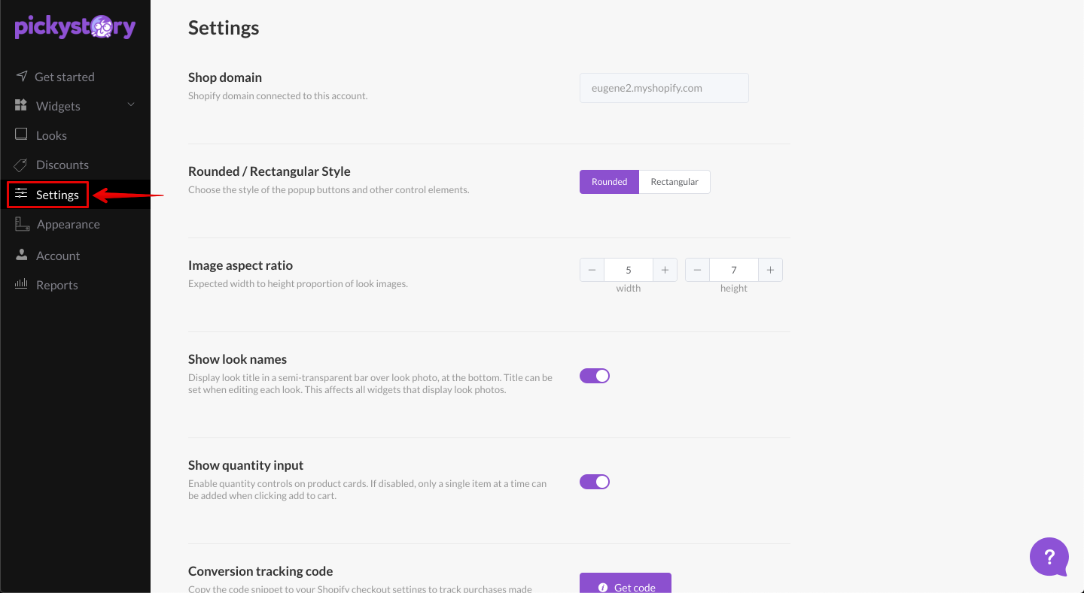
Task: Decrease the aspect ratio height value
Action: click(x=697, y=270)
